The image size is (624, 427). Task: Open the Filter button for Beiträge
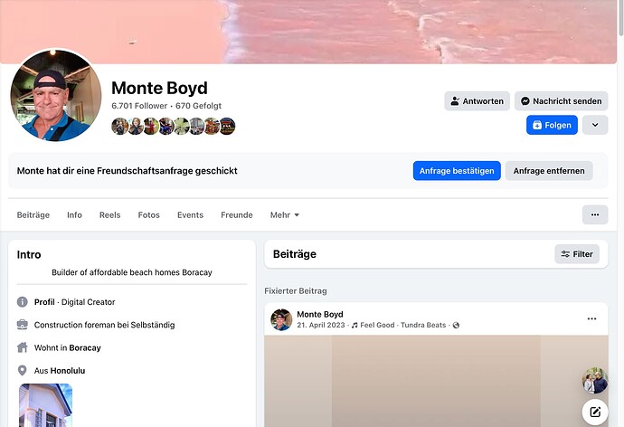[577, 254]
